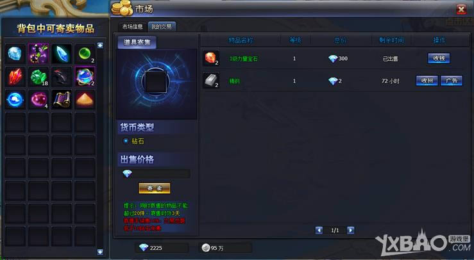Viewport: 474px width, 260px height.
Task: Switch to 市场信息 tab
Action: (x=132, y=27)
